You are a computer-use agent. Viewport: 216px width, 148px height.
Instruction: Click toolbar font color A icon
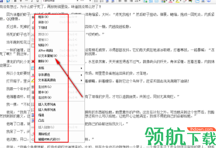(170, 1)
